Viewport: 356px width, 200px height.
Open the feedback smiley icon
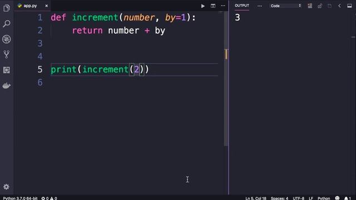coord(337,198)
